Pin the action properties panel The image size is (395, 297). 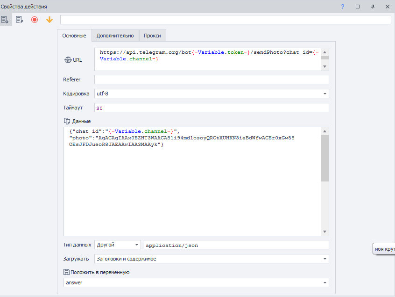tap(373, 7)
